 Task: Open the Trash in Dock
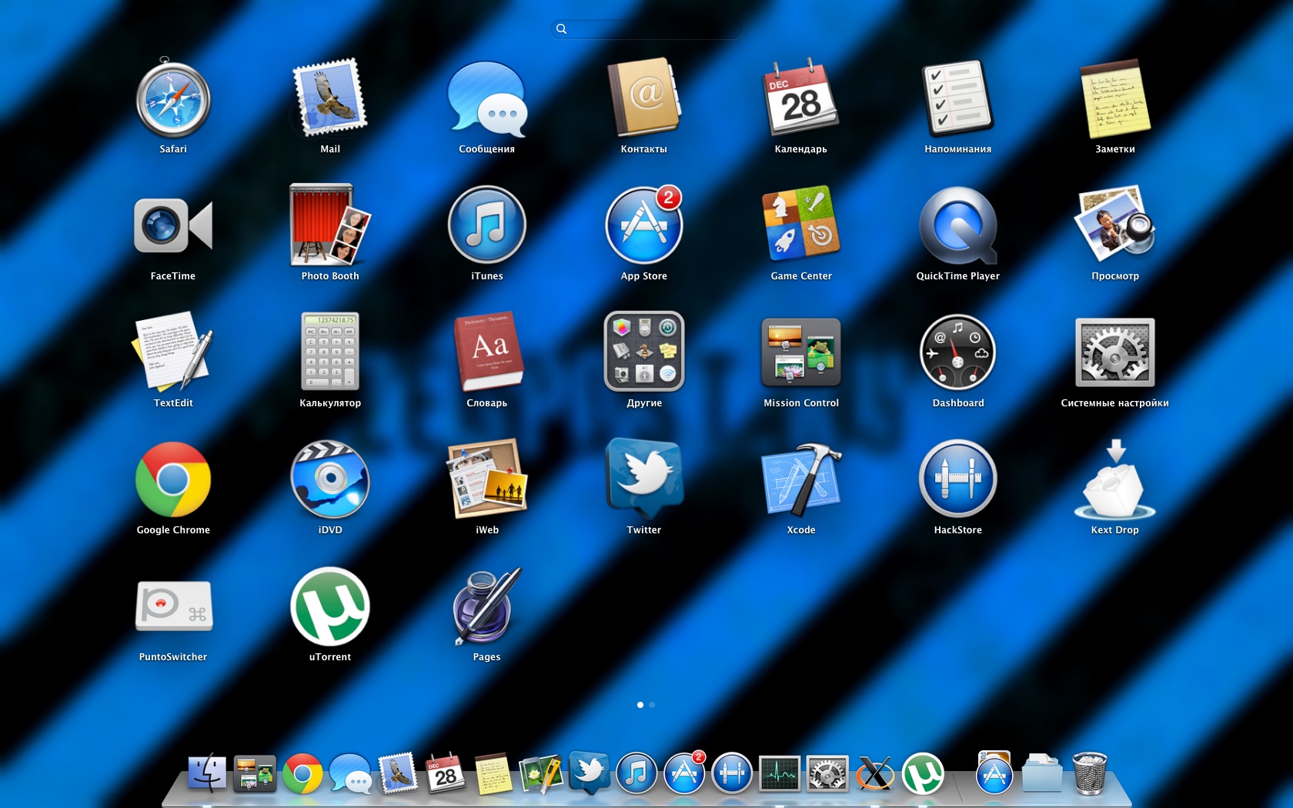click(1090, 773)
